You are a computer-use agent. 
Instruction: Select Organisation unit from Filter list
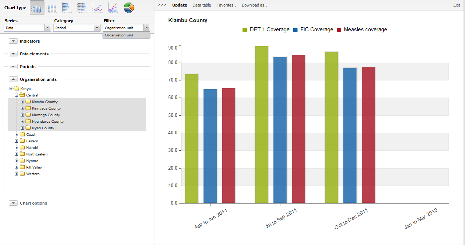119,35
